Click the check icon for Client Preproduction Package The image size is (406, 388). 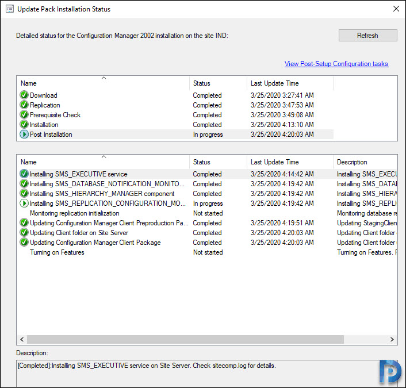point(24,222)
